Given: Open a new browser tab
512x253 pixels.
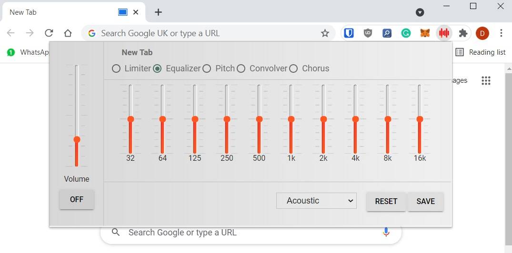Looking at the screenshot, I should pos(159,12).
